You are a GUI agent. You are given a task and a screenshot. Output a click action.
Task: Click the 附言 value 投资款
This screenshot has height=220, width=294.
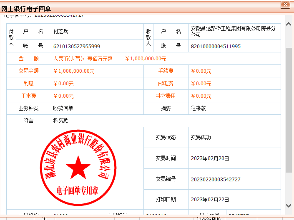tap(60, 121)
